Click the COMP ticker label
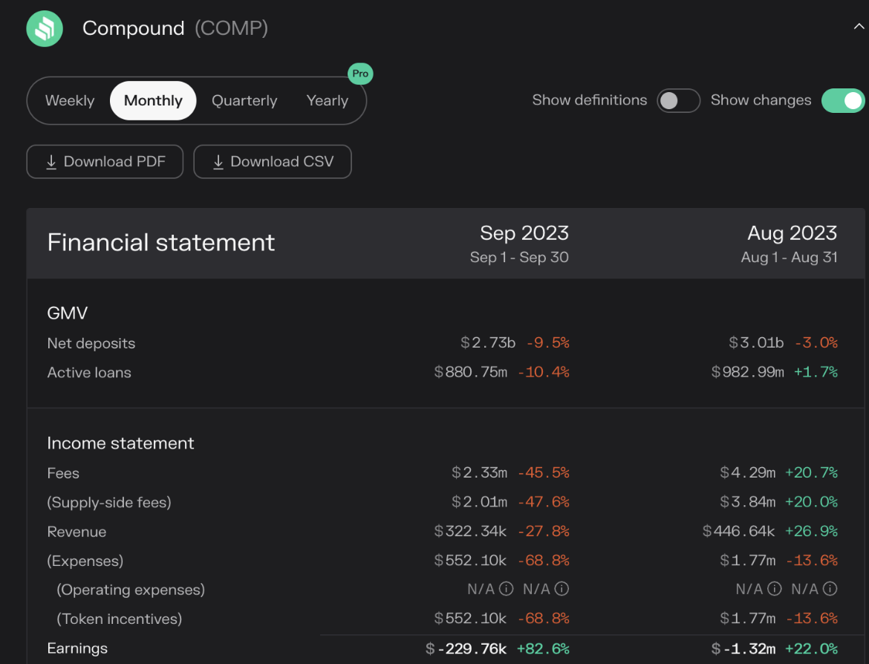Screen dimensions: 869x664 point(231,28)
